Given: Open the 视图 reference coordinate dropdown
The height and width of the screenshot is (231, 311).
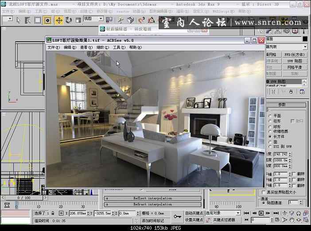Looking at the screenshot, I should (101, 19).
